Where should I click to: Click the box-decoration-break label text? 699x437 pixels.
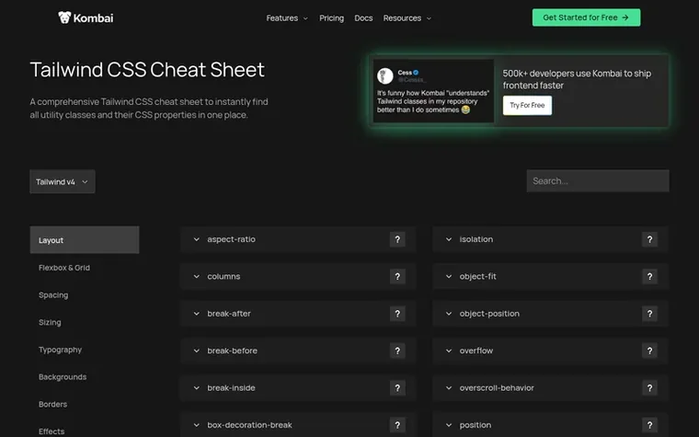coord(249,425)
